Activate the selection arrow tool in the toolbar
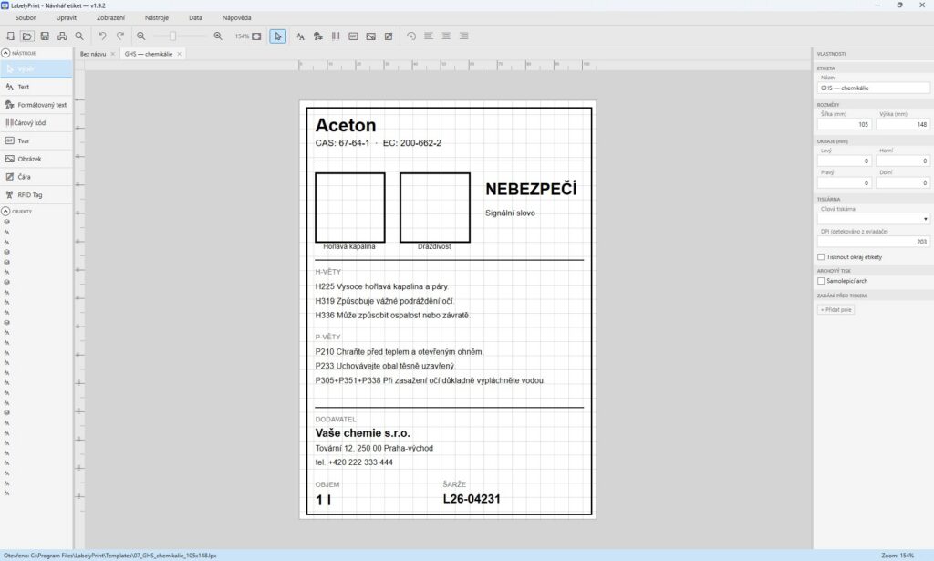This screenshot has width=934, height=561. pos(277,36)
